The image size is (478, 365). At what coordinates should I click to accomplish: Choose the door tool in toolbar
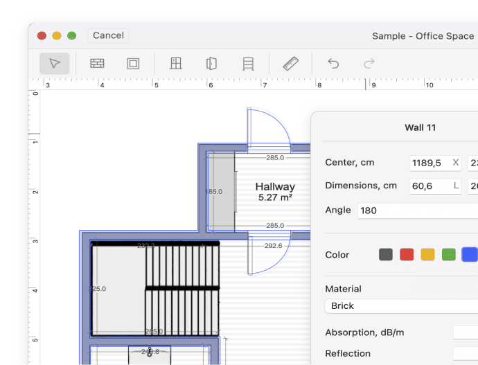point(212,64)
